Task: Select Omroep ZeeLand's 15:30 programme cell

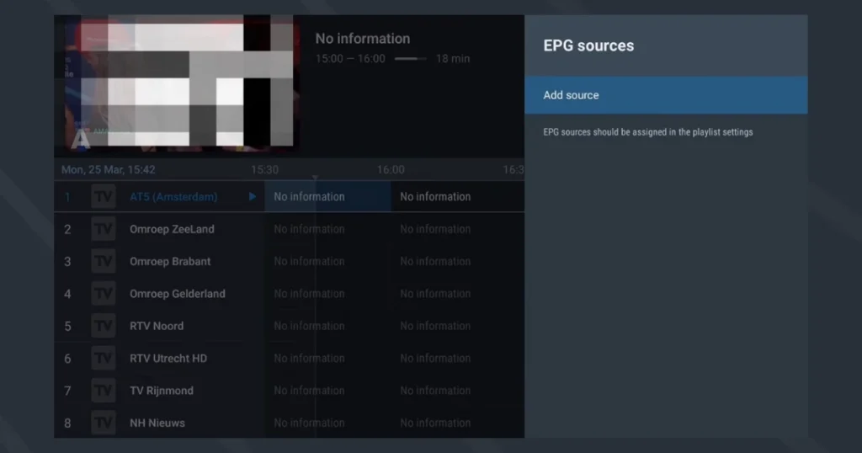Action: [x=327, y=229]
